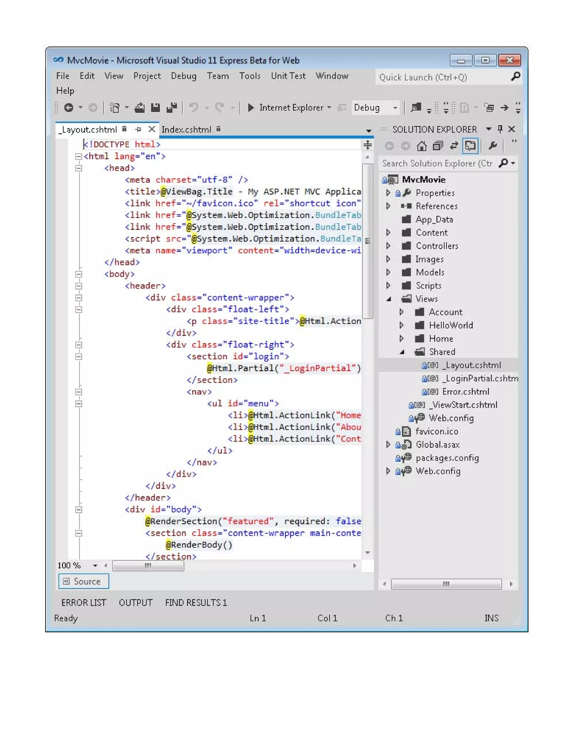
Task: Click the Solution Explorer Properties wrench icon
Action: pos(492,146)
